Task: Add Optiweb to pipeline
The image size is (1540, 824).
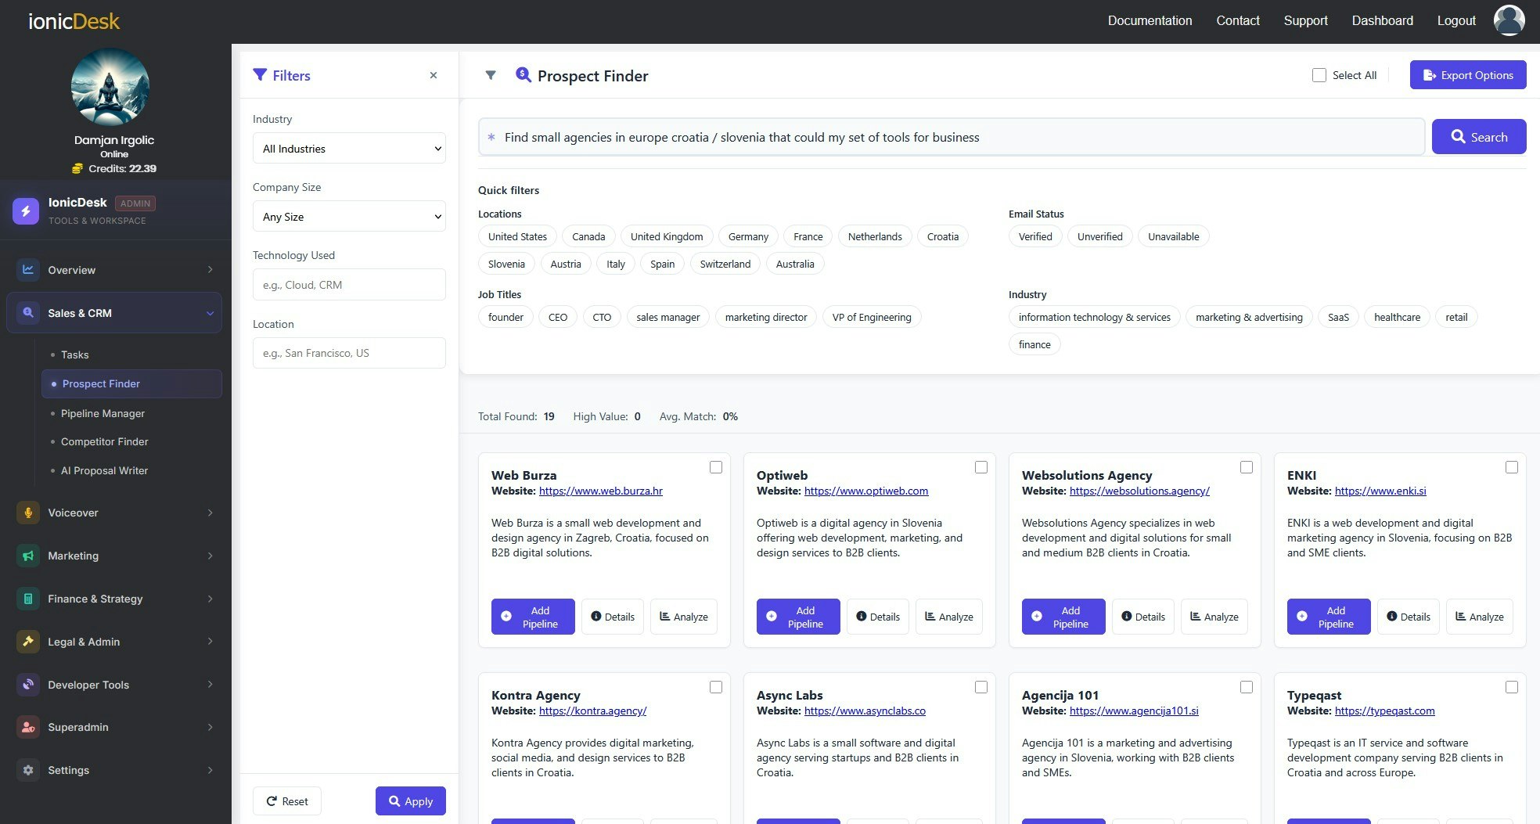Action: tap(798, 617)
